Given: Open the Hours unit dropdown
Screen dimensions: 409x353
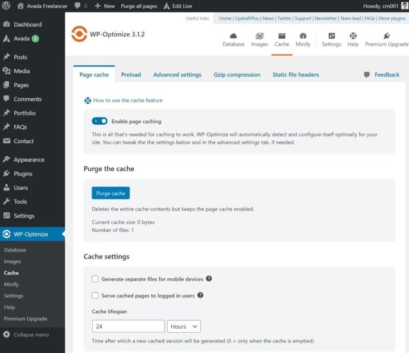Looking at the screenshot, I should click(x=184, y=326).
